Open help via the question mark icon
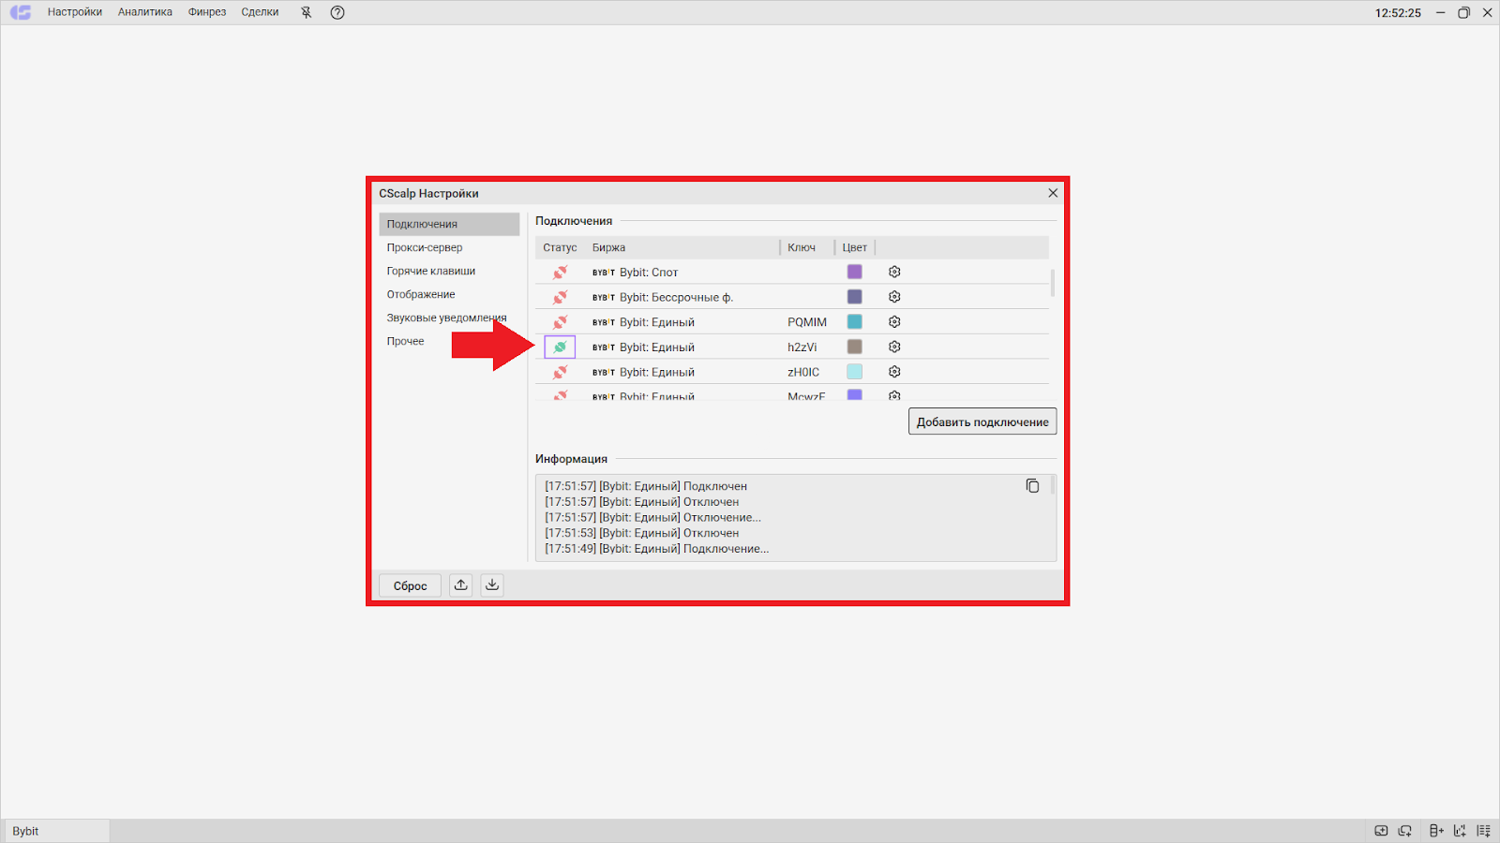1500x843 pixels. point(337,12)
